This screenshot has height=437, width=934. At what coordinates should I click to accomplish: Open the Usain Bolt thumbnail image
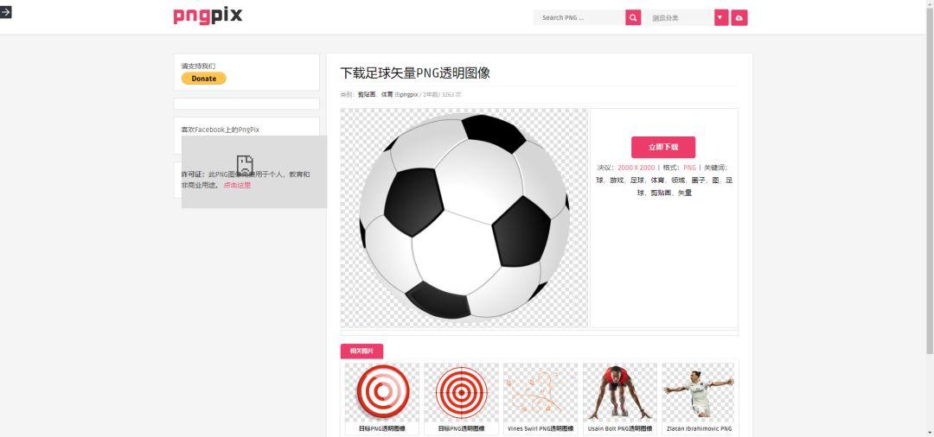pyautogui.click(x=620, y=392)
